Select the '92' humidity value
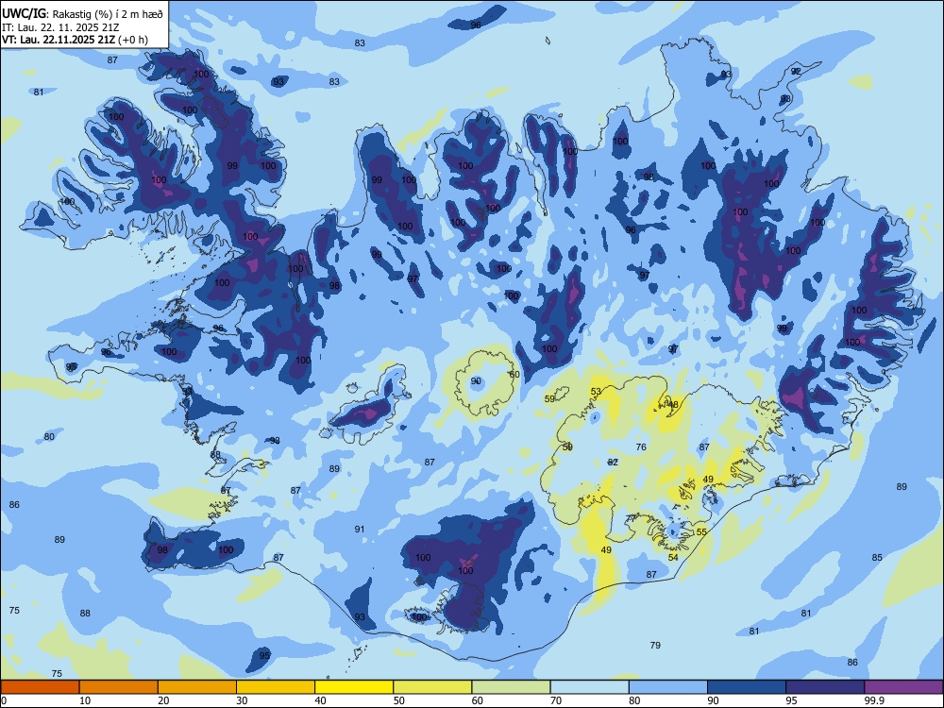Viewport: 944px width, 708px height. (x=796, y=71)
